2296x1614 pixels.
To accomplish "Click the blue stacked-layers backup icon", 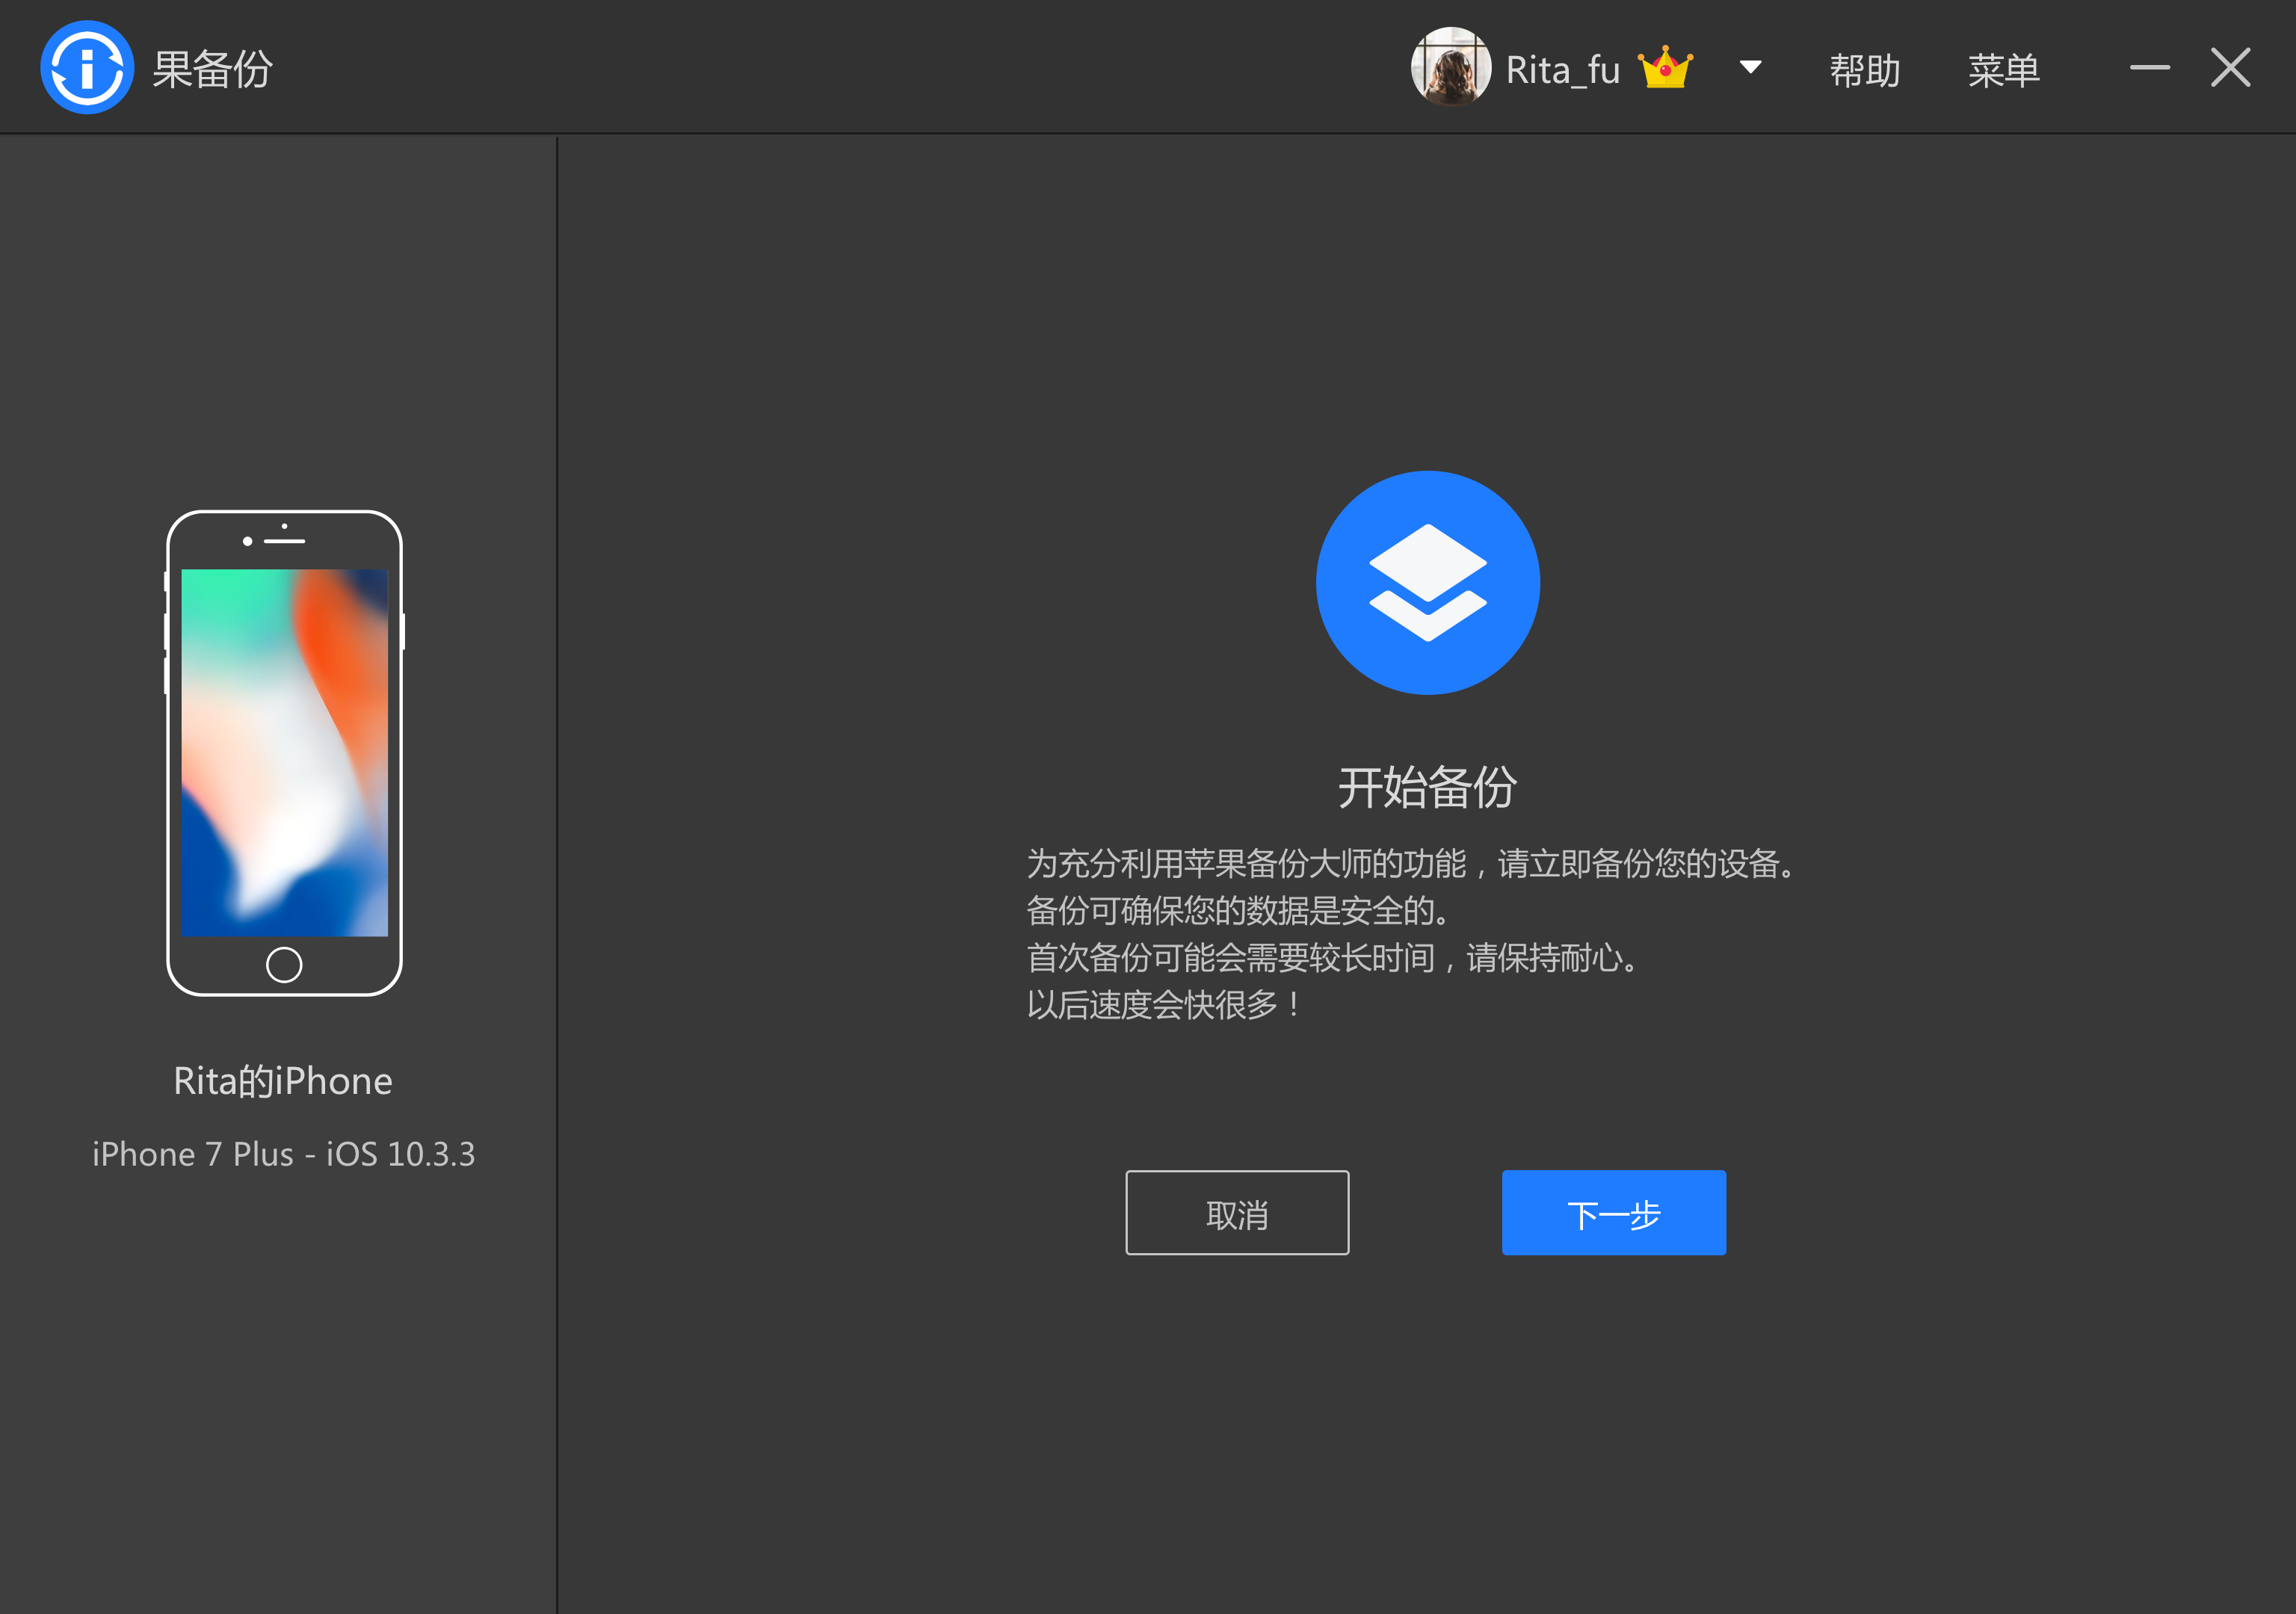I will tap(1427, 583).
